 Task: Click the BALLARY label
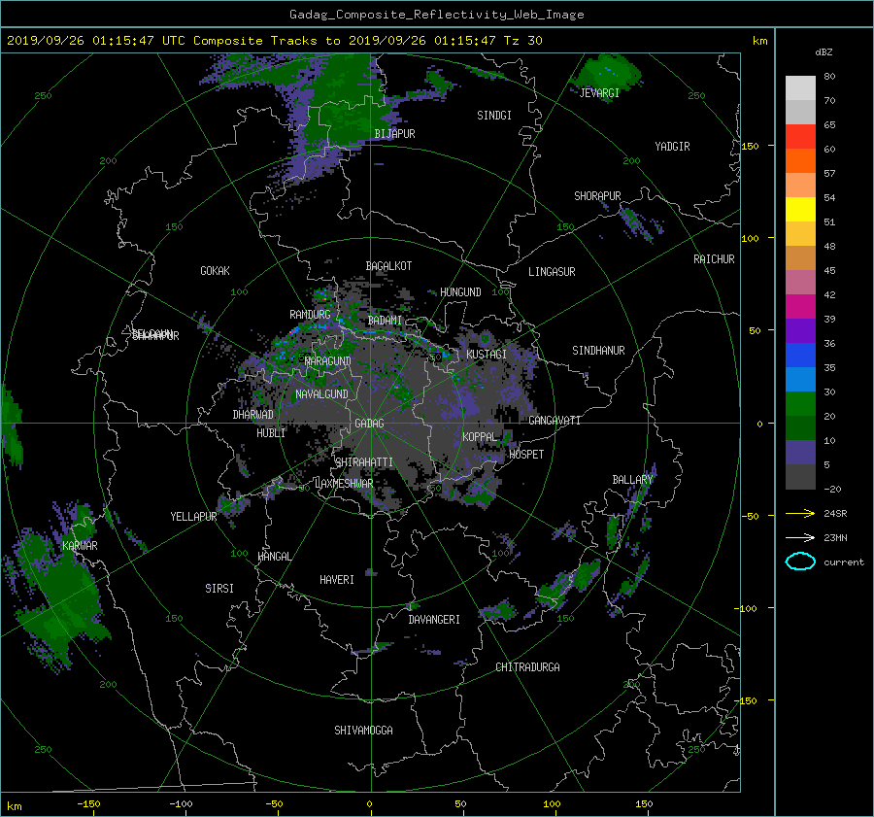click(x=632, y=480)
